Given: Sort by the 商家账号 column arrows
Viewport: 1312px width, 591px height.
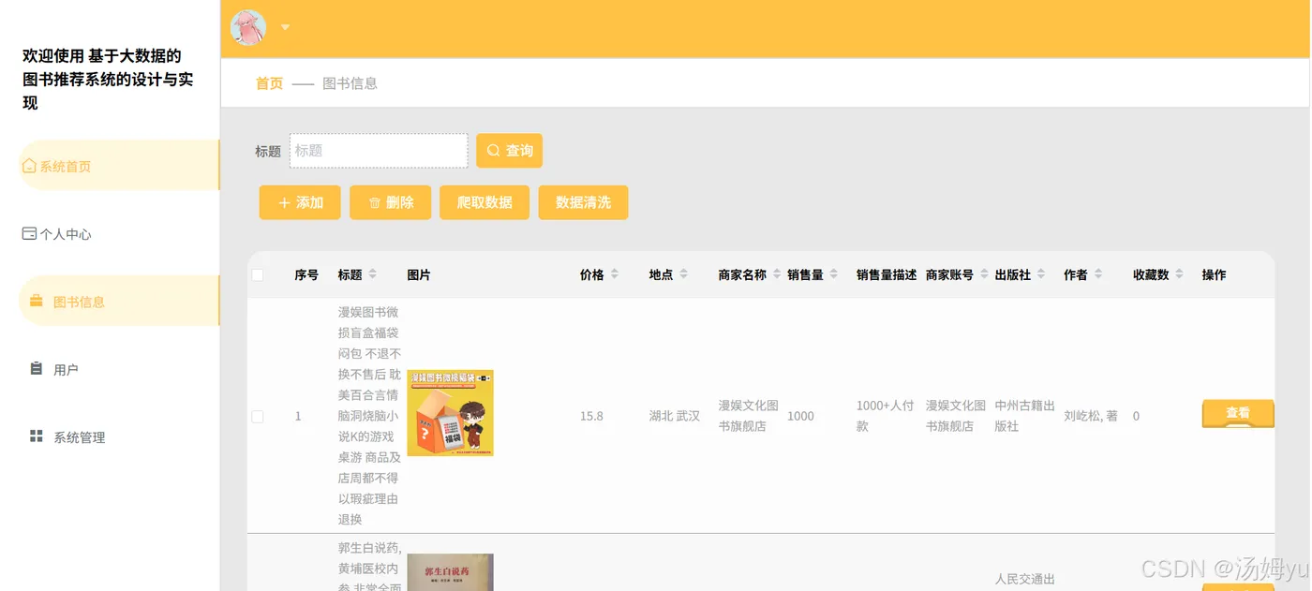Looking at the screenshot, I should [984, 274].
